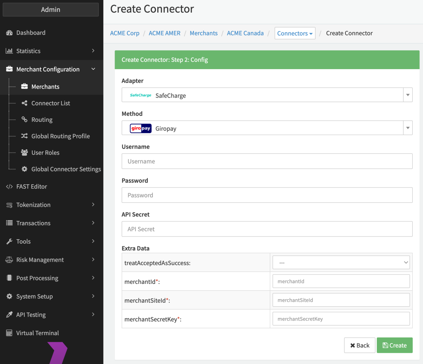
Task: Click the Virtual Terminal calculator icon
Action: coord(9,333)
